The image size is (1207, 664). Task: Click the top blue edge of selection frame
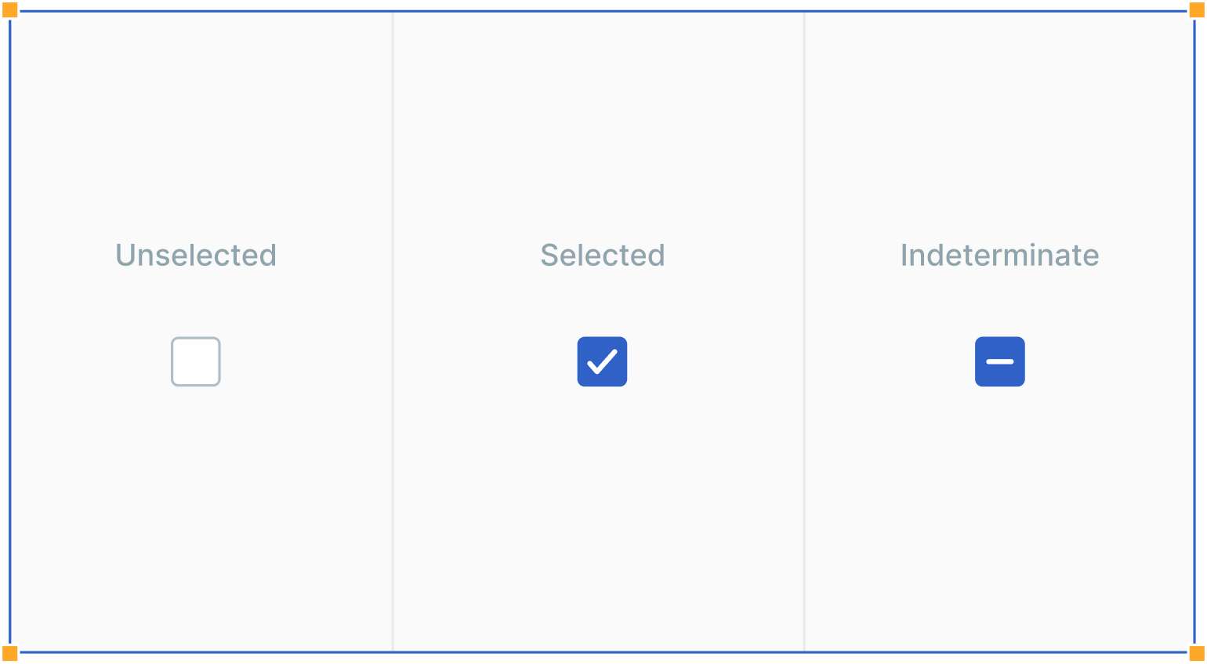click(x=603, y=11)
